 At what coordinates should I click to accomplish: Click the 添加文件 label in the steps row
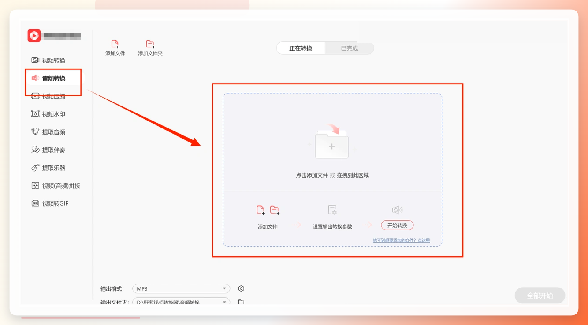coord(268,227)
